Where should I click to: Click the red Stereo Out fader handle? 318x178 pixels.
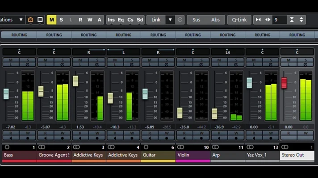[284, 83]
